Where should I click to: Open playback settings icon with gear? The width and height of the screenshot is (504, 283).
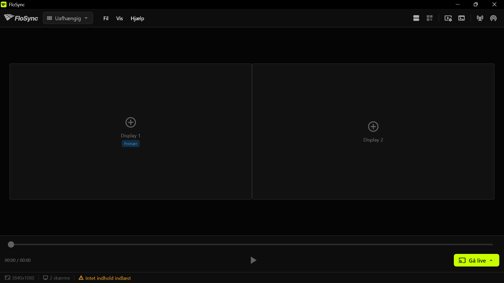(448, 18)
